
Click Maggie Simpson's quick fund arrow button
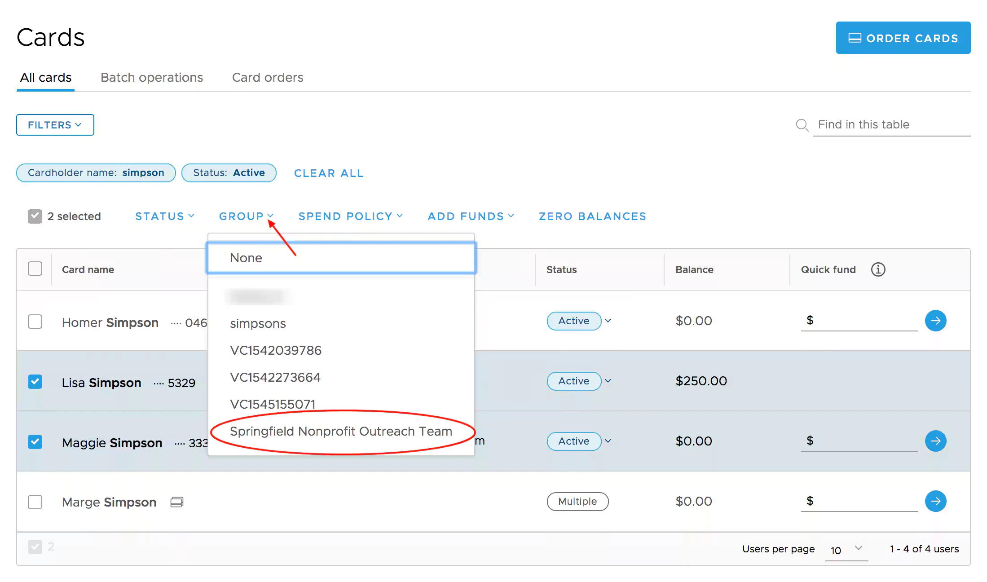pos(935,441)
